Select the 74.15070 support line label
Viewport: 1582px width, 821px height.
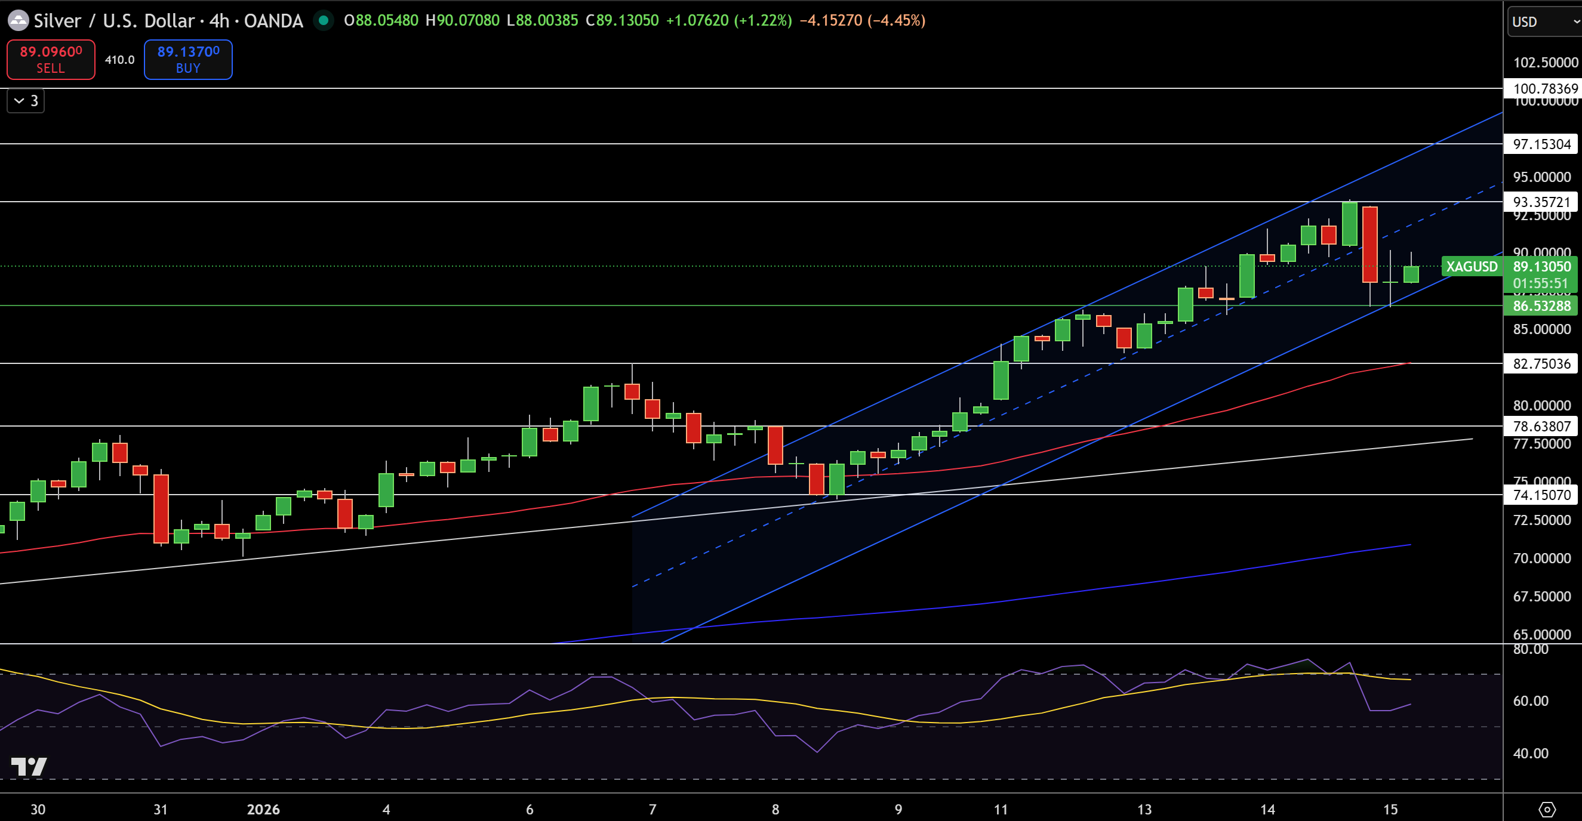tap(1541, 495)
